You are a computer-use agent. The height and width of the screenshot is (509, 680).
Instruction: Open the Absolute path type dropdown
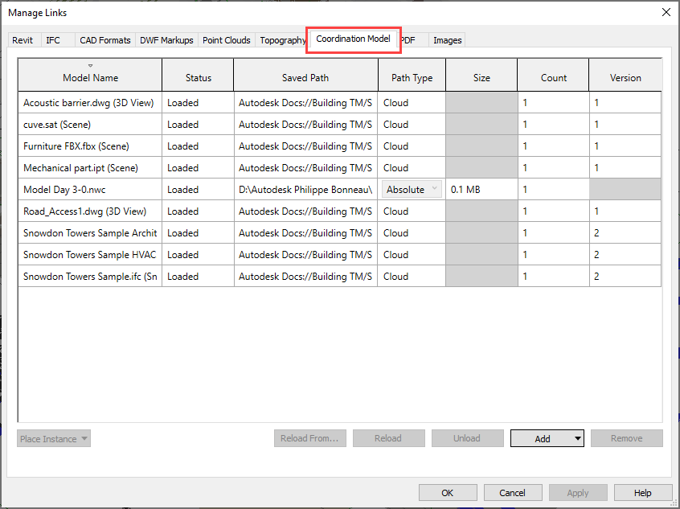412,190
